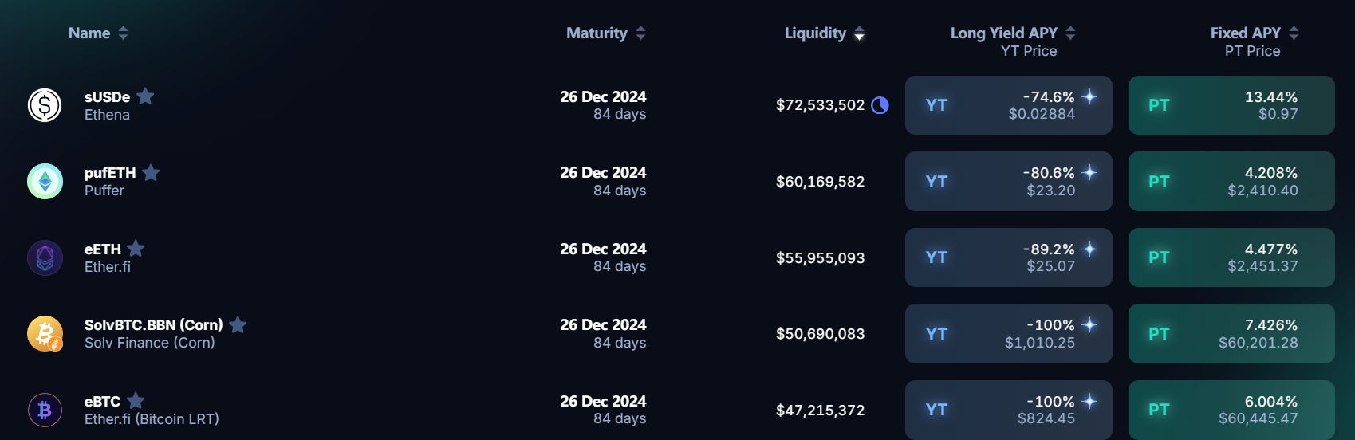Click the SolvBTC.BBN Corn token icon
This screenshot has width=1355, height=440.
pos(45,334)
